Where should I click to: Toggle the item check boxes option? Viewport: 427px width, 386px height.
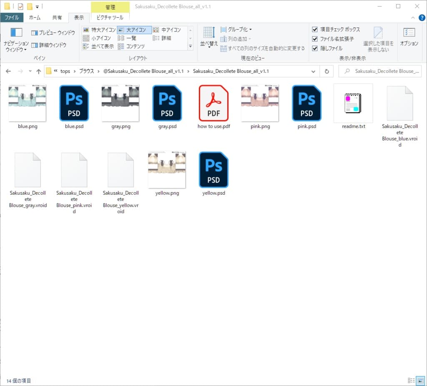tap(315, 30)
